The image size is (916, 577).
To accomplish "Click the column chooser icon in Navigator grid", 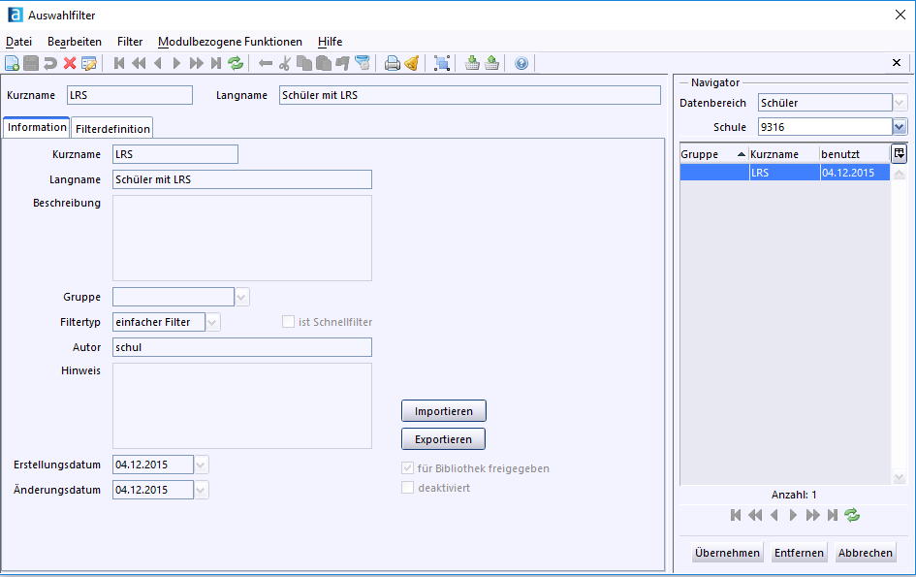I will (900, 154).
